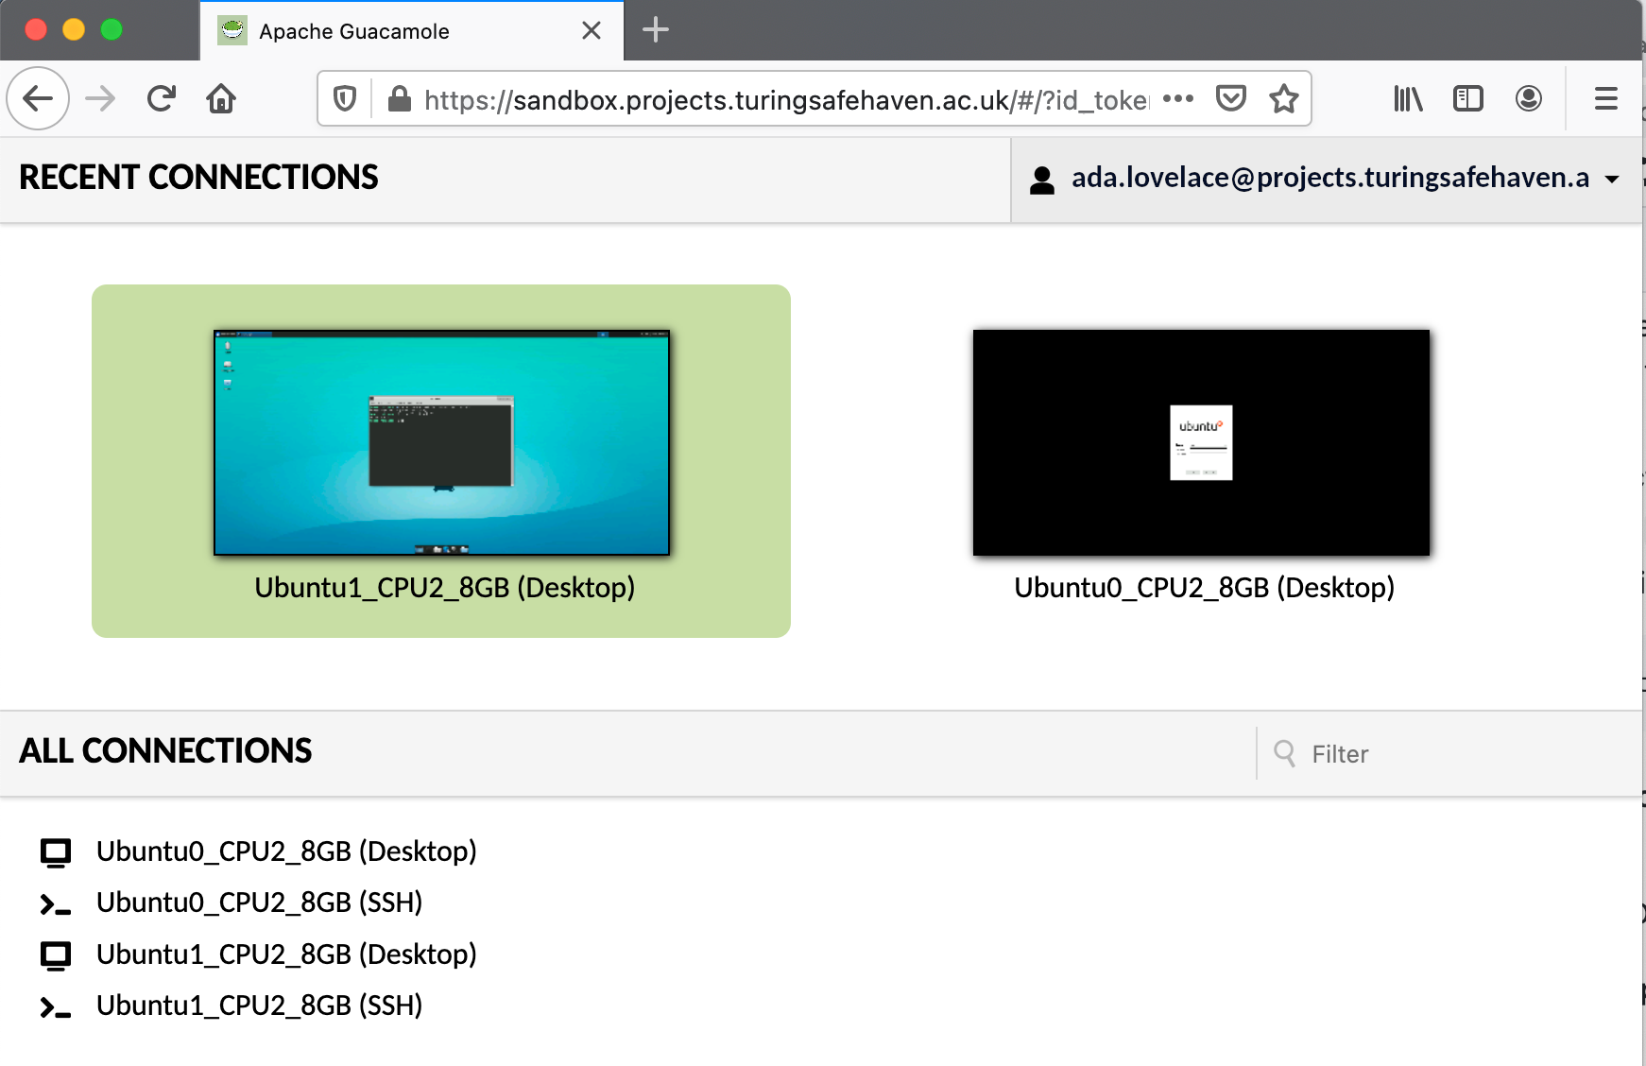
Task: Click the forward navigation arrow
Action: coord(100,98)
